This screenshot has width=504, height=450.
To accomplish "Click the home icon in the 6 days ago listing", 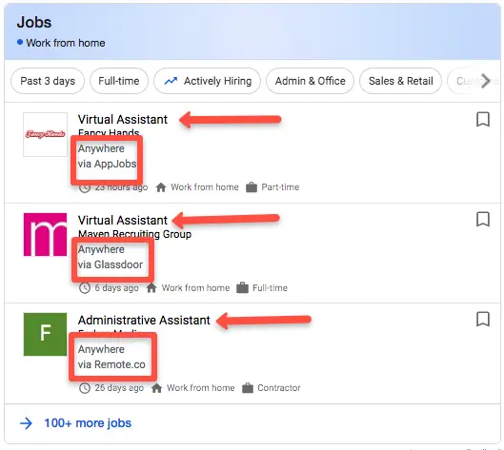I will coord(151,288).
